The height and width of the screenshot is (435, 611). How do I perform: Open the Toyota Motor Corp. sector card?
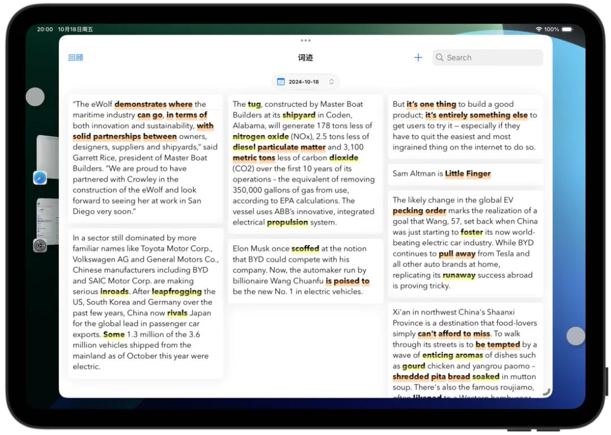[145, 302]
